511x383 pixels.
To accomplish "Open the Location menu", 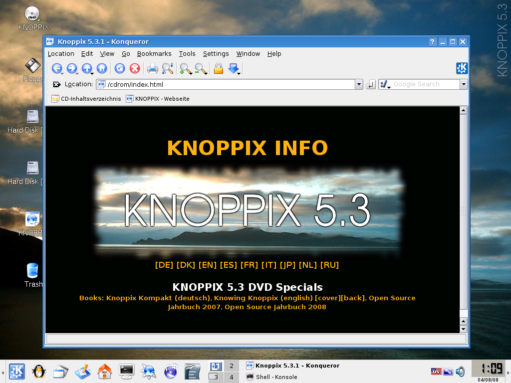I will [61, 54].
